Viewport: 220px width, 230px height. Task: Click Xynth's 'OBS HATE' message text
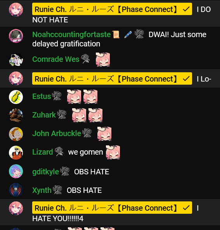84,191
